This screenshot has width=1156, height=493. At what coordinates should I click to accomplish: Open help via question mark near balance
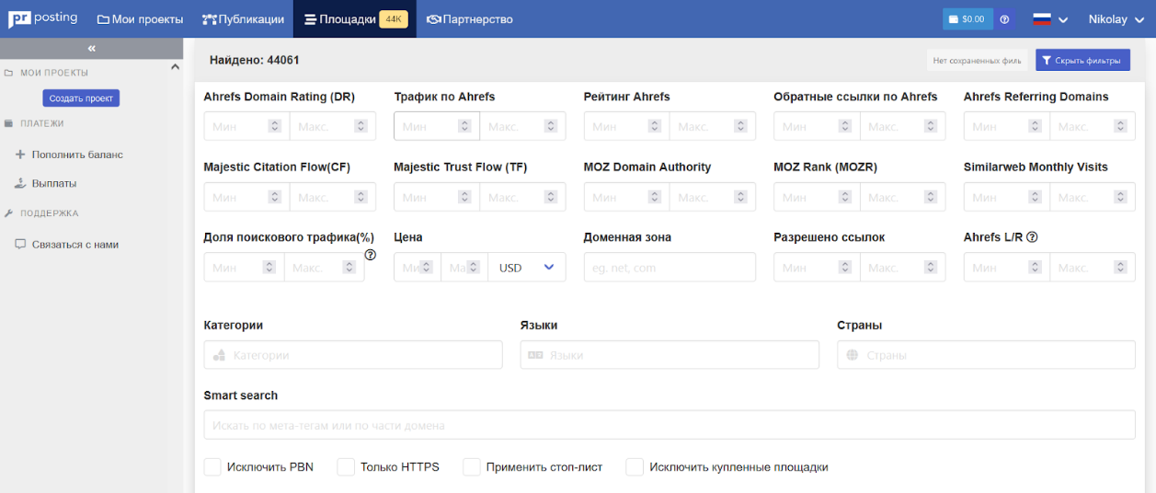1004,19
